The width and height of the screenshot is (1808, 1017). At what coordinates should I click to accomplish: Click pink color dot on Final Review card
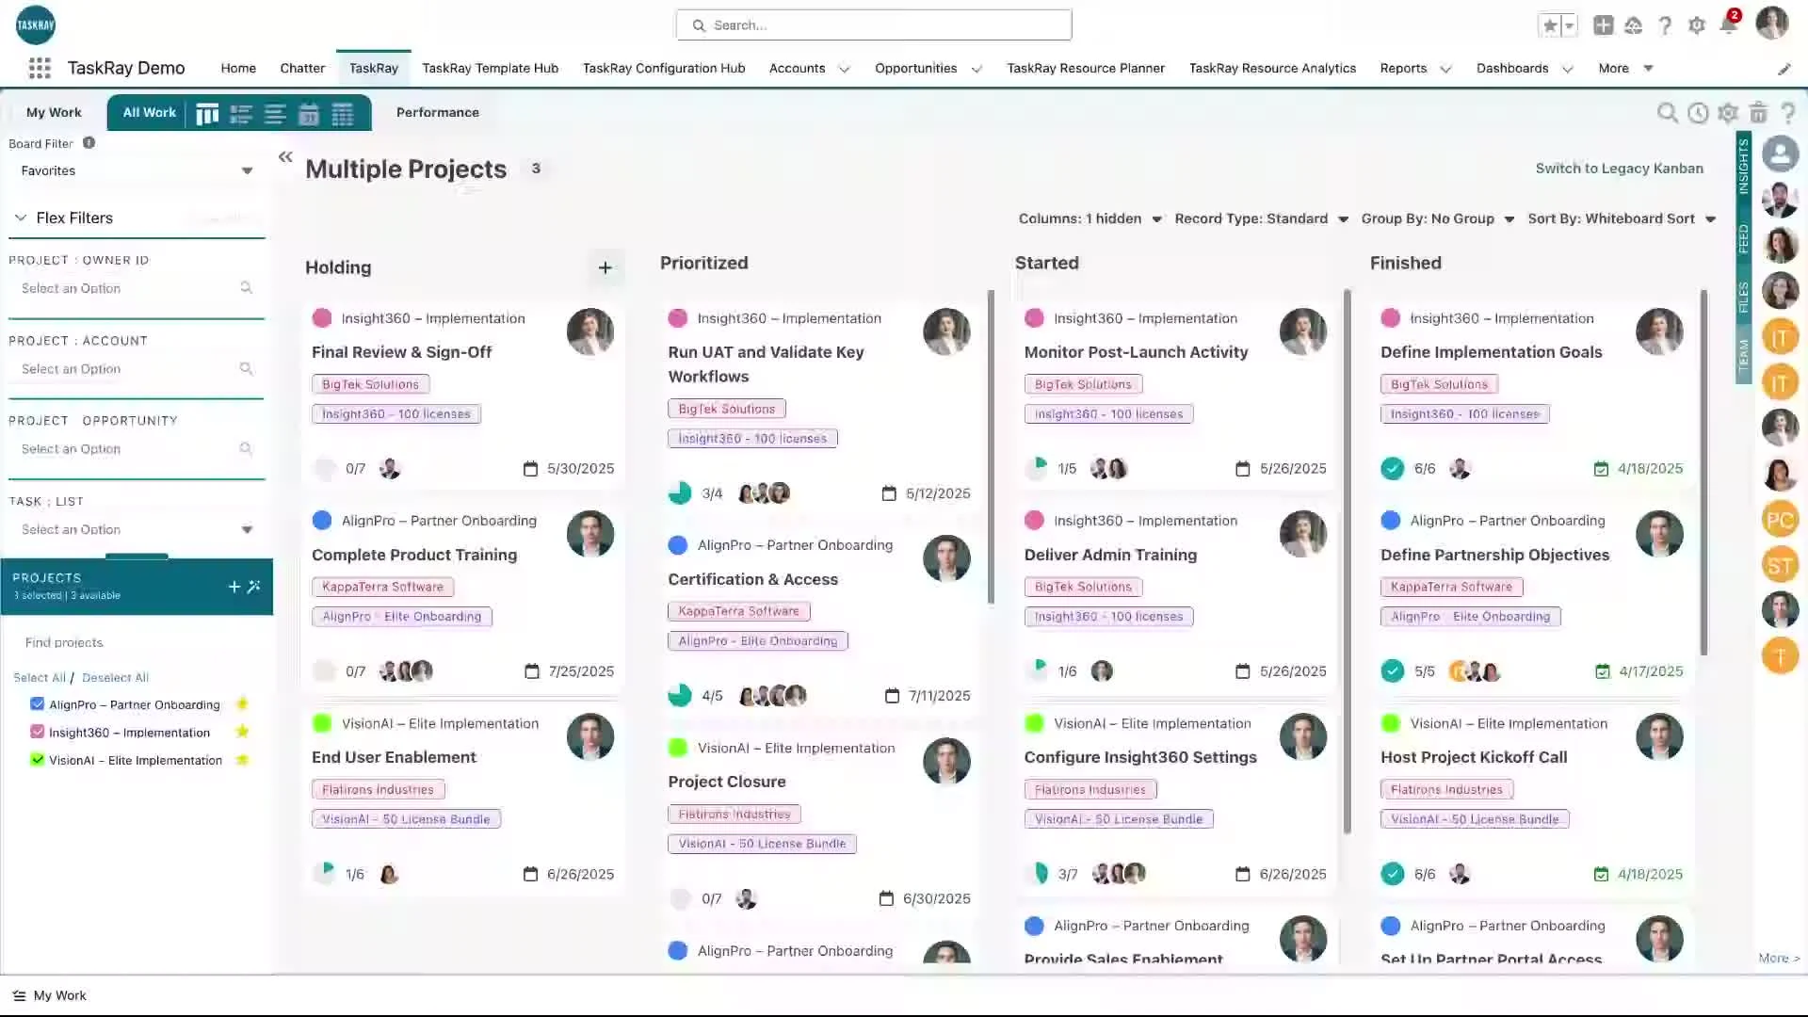[x=322, y=318]
